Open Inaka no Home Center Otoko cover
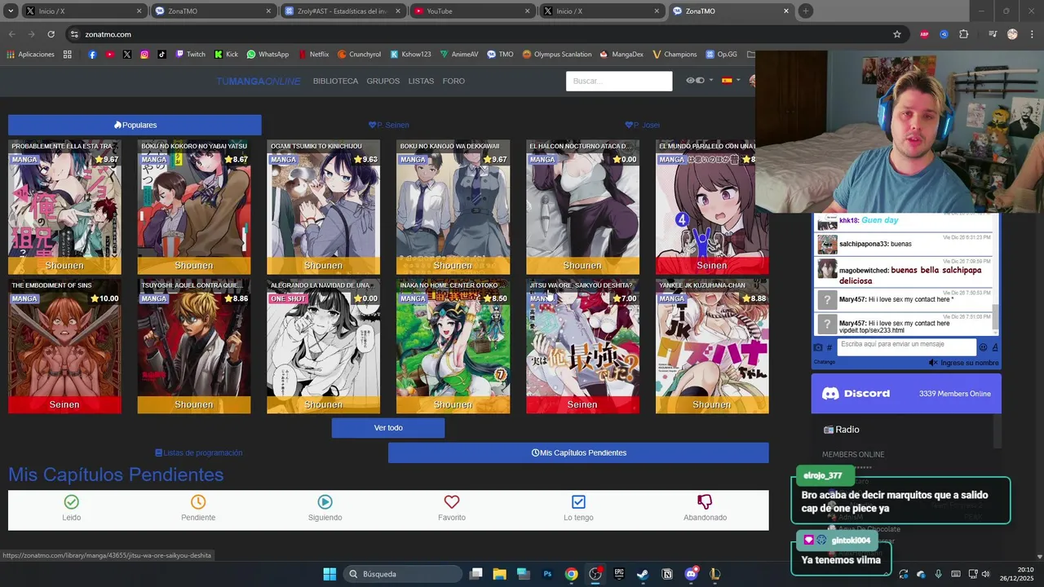 (x=453, y=346)
